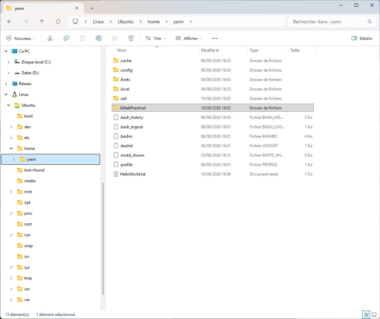Go forward with the right arrow

(26, 22)
